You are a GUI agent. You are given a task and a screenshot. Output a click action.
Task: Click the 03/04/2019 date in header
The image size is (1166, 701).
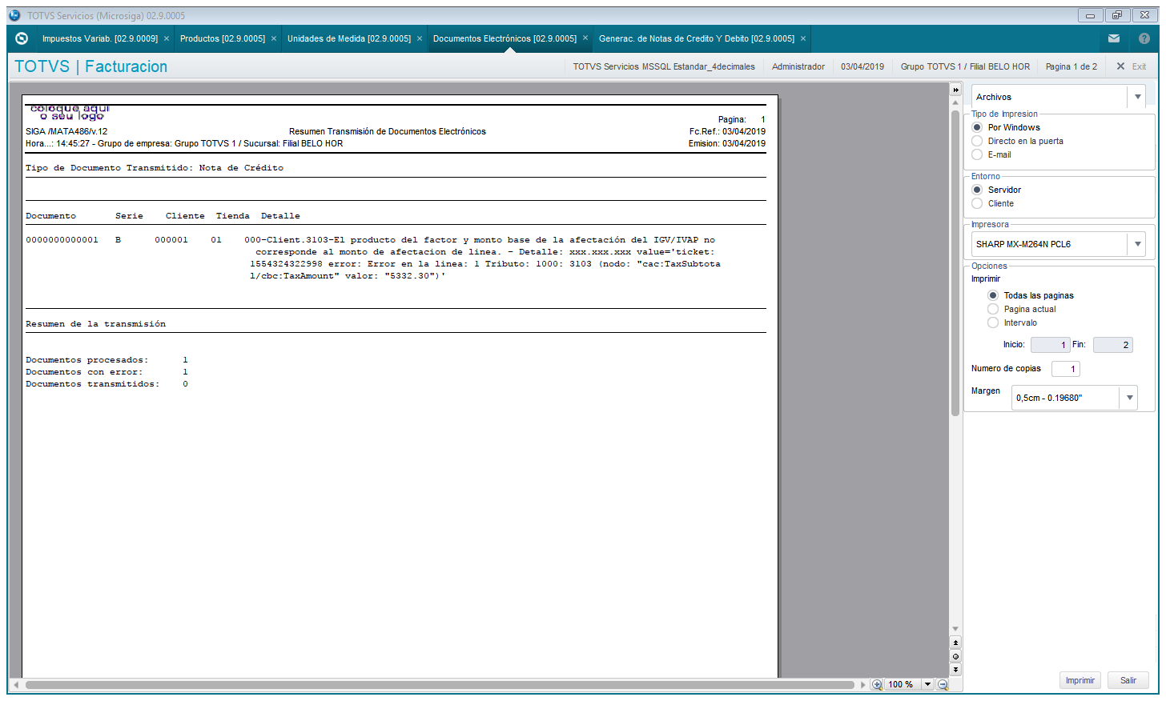pos(862,66)
